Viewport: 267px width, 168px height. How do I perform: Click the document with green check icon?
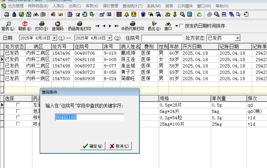pos(92,14)
